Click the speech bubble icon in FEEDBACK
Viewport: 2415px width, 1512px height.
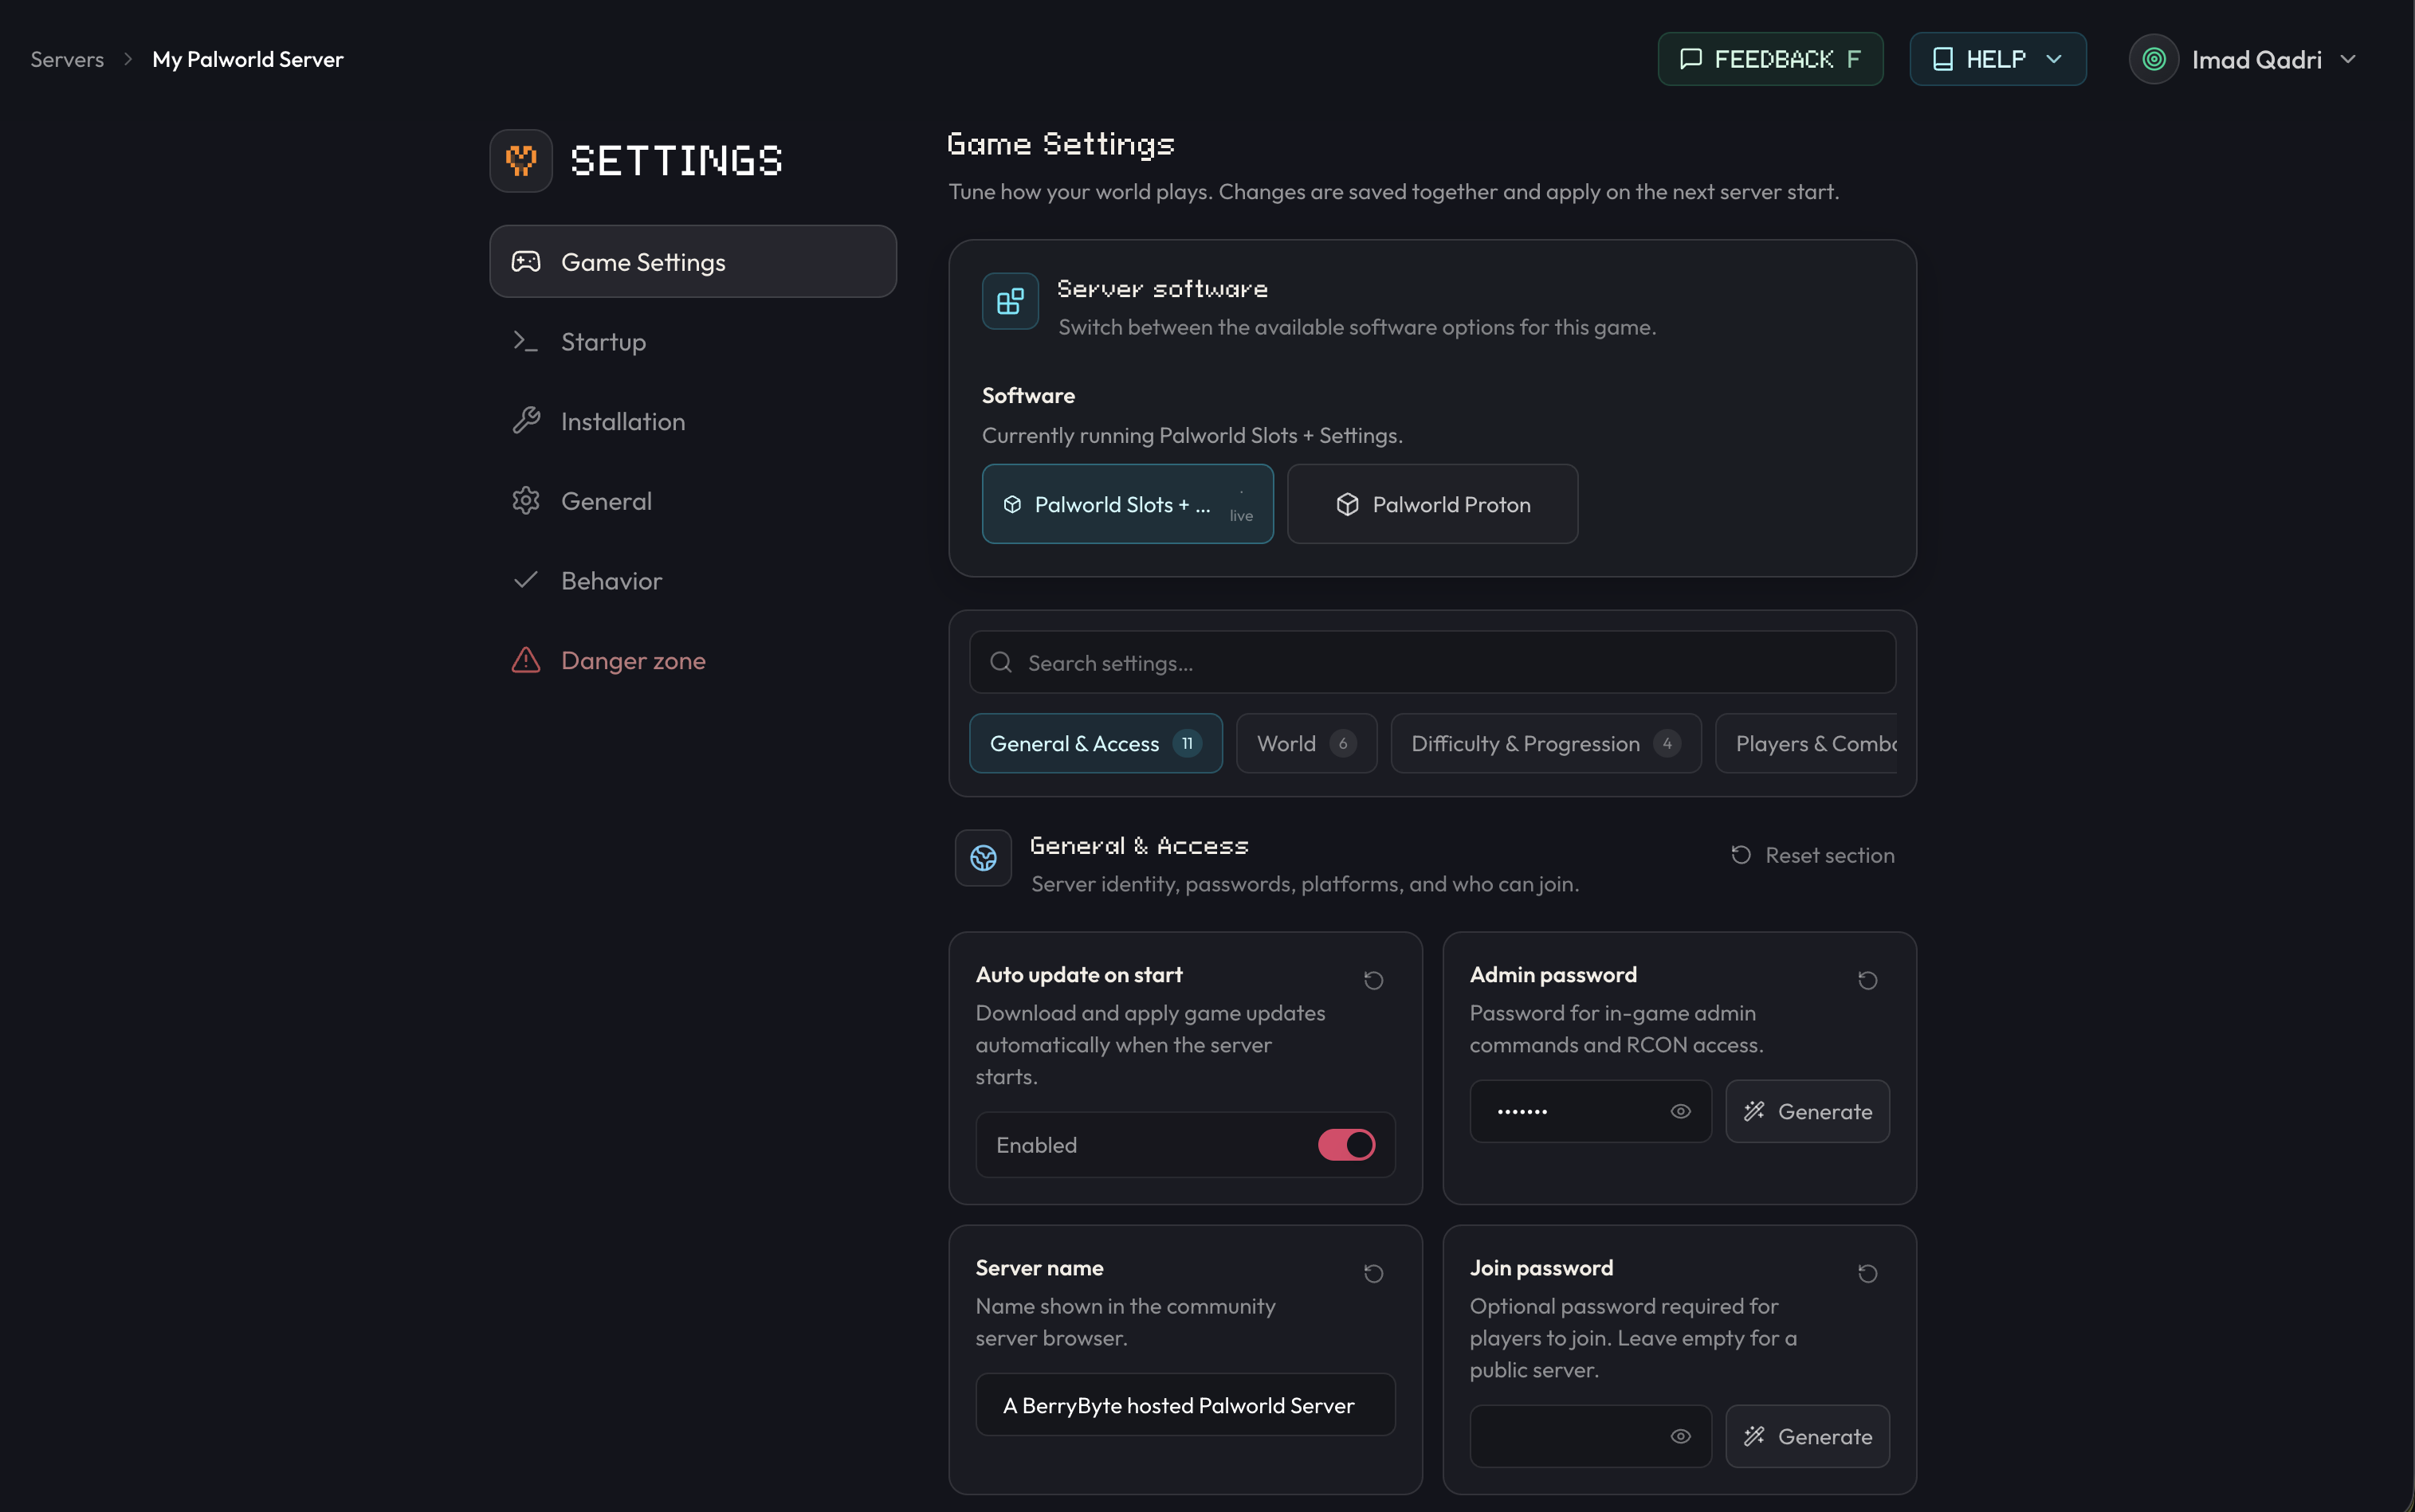pos(1690,59)
